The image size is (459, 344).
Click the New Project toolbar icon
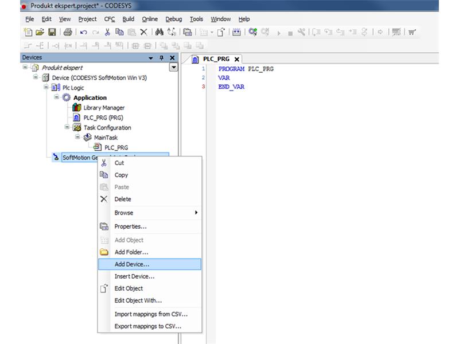[x=28, y=32]
